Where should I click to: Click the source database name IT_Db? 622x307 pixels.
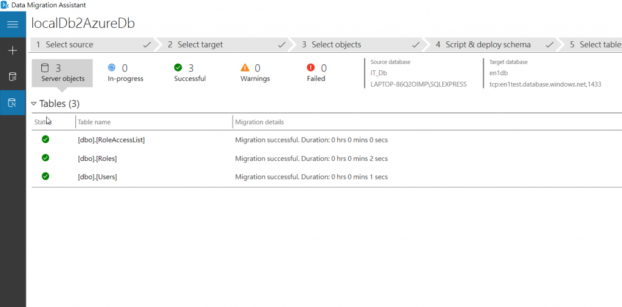tap(378, 73)
